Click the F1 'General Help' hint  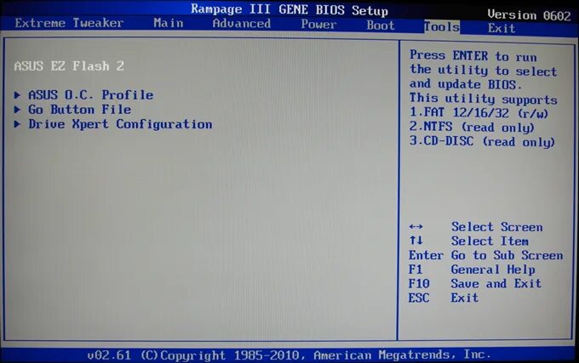coord(493,269)
